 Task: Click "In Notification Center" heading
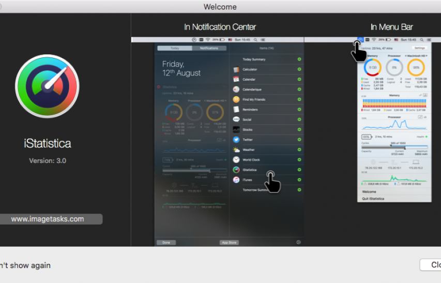(x=220, y=27)
